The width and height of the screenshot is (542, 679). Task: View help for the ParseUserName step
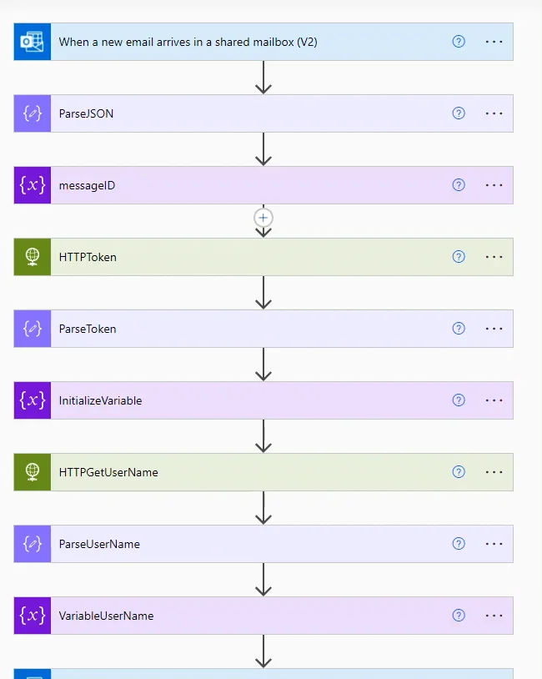coord(459,544)
